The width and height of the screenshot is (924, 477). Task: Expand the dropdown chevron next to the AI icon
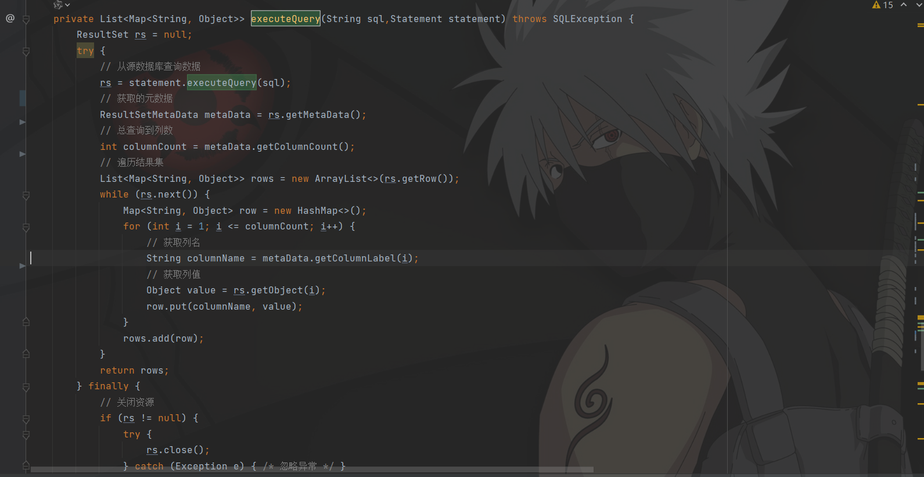pos(67,5)
